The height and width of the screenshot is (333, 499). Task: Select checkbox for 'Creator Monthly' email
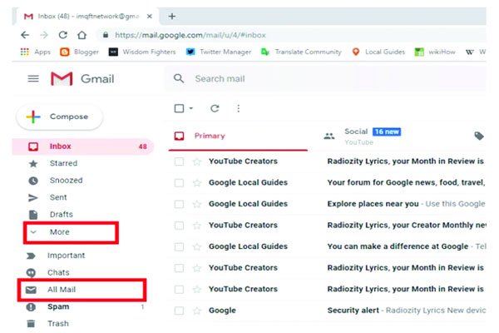[179, 226]
